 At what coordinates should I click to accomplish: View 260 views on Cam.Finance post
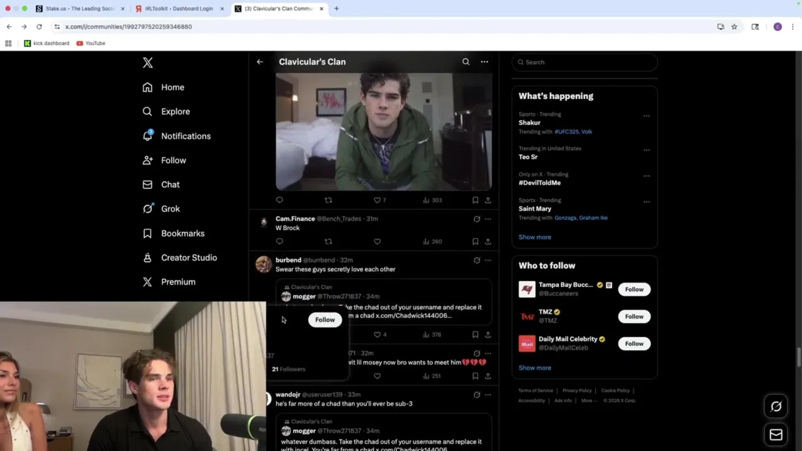432,242
